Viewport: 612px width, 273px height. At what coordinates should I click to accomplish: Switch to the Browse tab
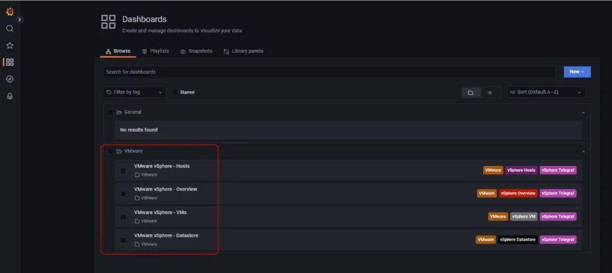tap(118, 51)
